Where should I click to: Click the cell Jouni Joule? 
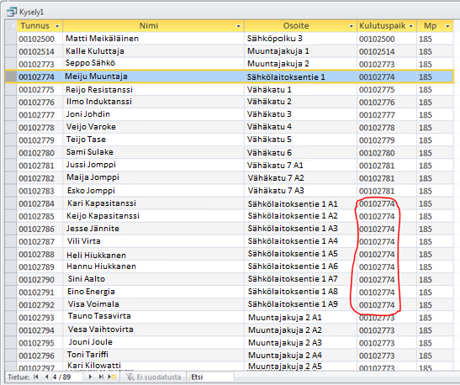click(x=153, y=342)
